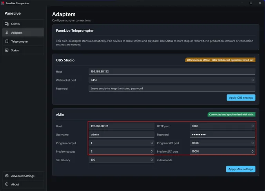Click the Configure adapter connections subtitle
Viewport: 265px width, 191px height.
pos(72,20)
